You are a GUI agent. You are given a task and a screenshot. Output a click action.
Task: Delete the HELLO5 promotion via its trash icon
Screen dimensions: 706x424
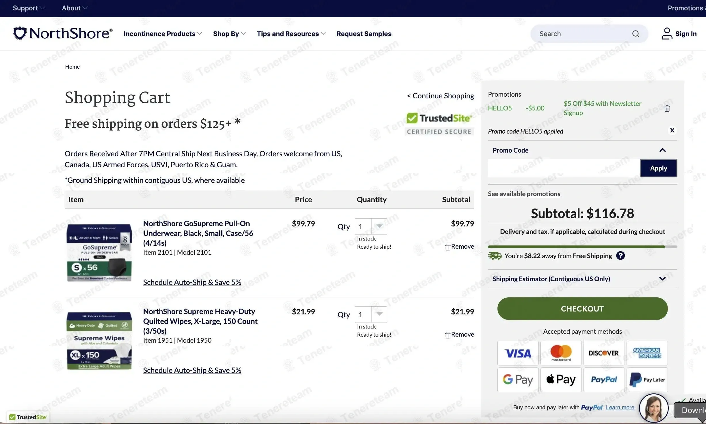(667, 108)
